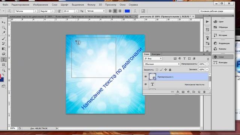Create a new layer
240x135 pixels.
point(199,92)
